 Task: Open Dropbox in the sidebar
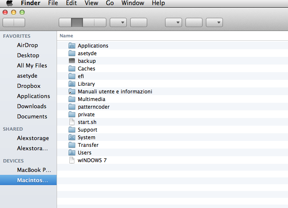(29, 86)
